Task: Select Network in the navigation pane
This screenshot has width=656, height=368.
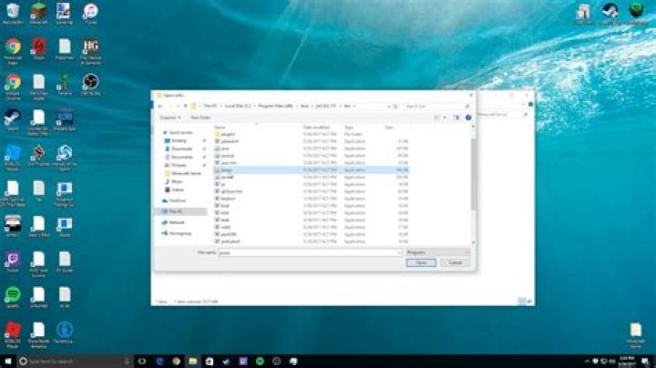Action: coord(177,222)
